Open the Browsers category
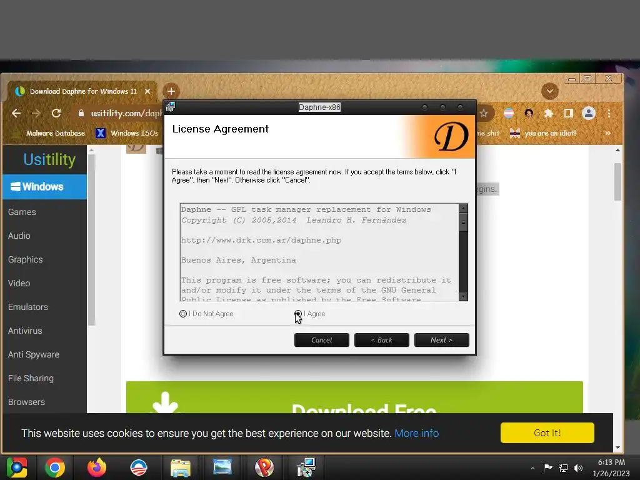The height and width of the screenshot is (480, 640). click(26, 402)
